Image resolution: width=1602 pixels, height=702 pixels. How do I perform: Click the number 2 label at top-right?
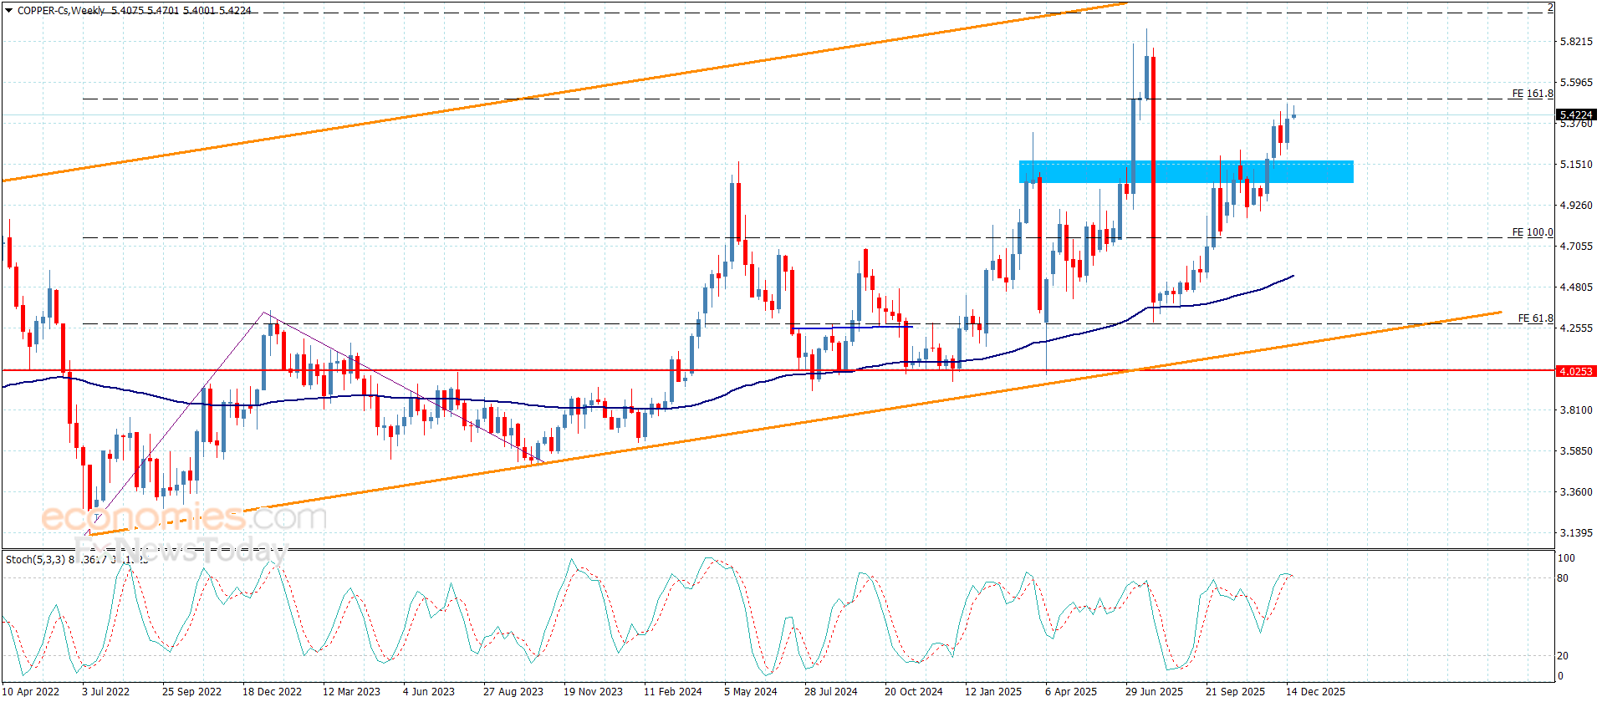pyautogui.click(x=1549, y=8)
